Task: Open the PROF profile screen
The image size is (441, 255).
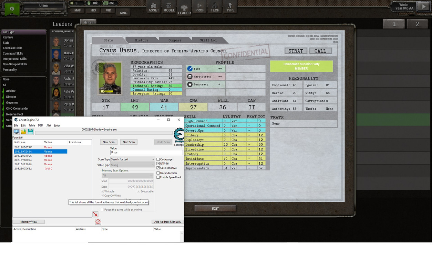Action: (199, 7)
